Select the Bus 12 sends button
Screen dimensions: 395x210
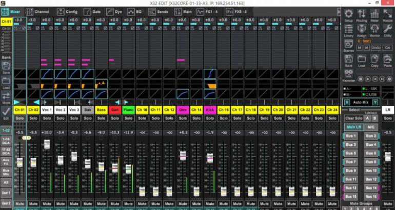point(371,179)
